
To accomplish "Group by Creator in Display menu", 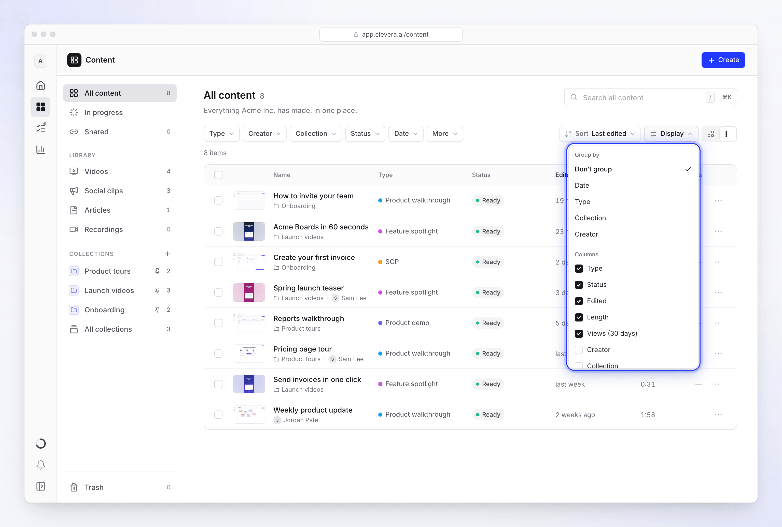I will (633, 234).
